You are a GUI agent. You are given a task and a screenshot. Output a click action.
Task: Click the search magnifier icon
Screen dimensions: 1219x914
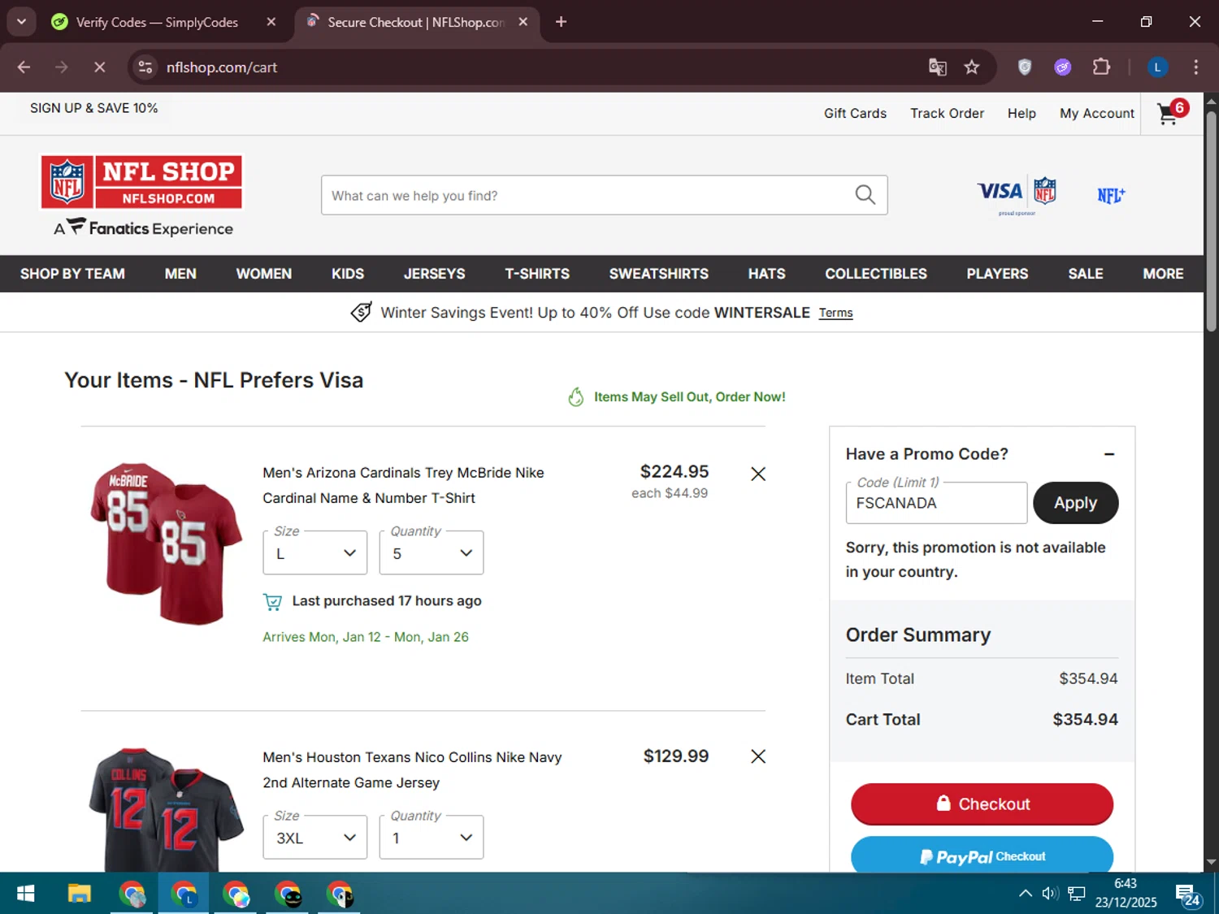point(865,195)
